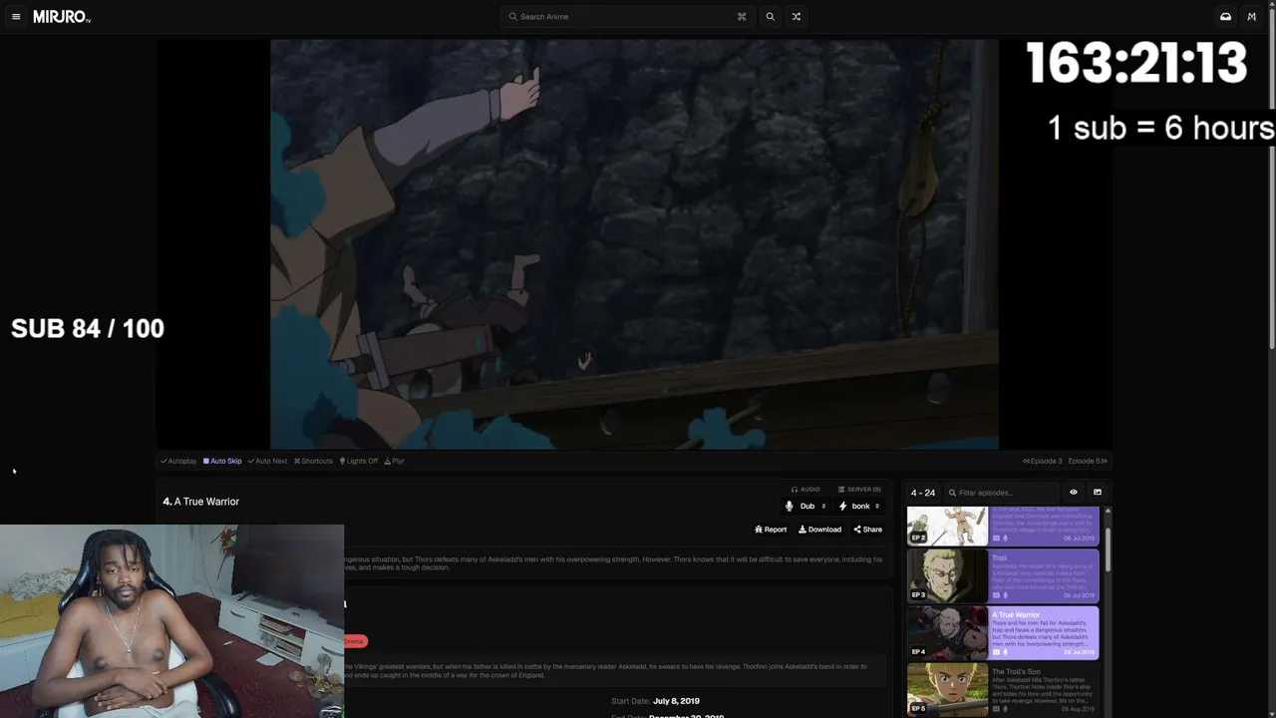This screenshot has height=718, width=1276.
Task: Select the A True Warrior episode card
Action: 1003,633
